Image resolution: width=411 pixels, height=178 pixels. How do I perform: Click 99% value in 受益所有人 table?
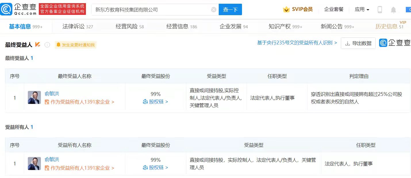(x=155, y=160)
